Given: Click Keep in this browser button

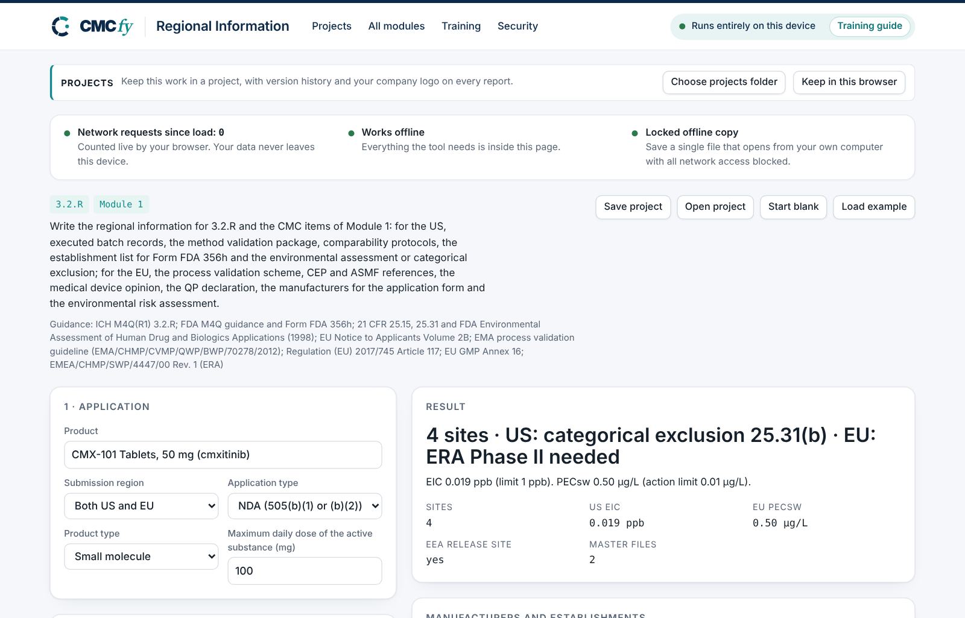Looking at the screenshot, I should [x=849, y=82].
